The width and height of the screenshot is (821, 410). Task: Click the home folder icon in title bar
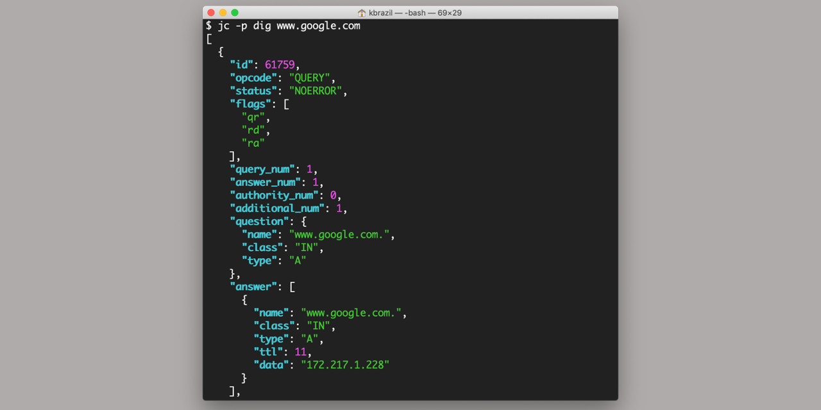point(360,12)
